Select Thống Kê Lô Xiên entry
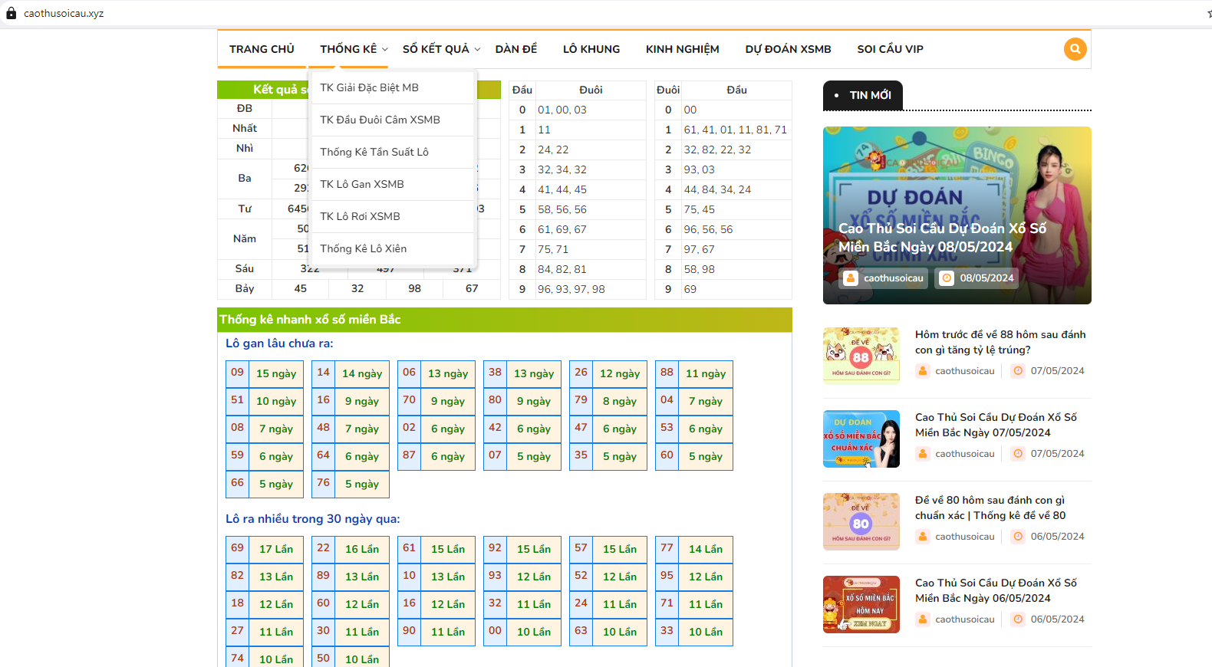 (394, 248)
